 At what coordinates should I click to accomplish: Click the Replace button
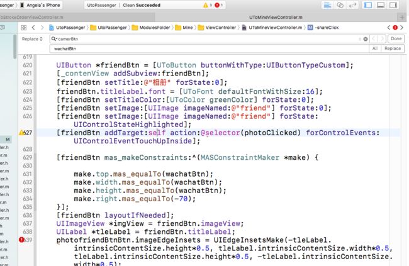(x=393, y=48)
